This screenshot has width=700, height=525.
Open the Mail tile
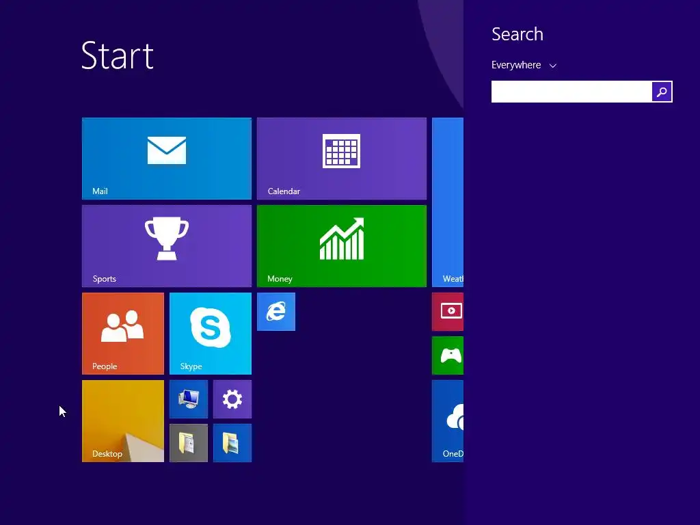click(x=167, y=159)
